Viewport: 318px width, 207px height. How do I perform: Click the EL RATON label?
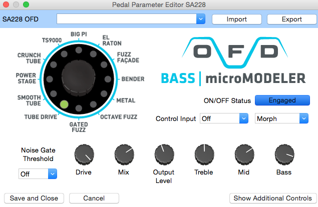coord(112,40)
